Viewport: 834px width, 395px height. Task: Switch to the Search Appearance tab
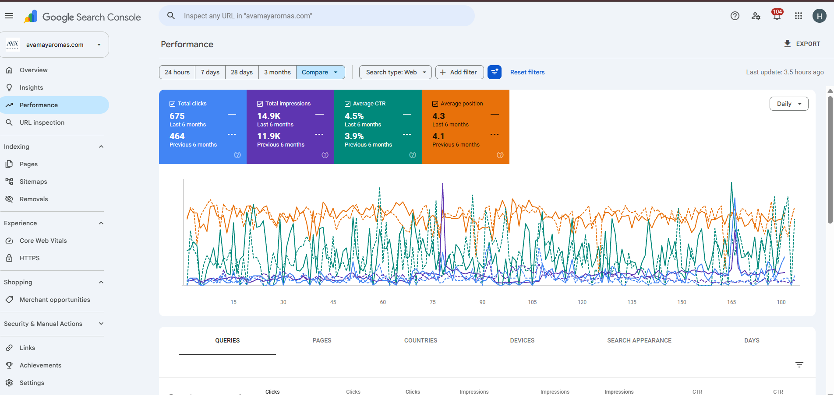point(639,340)
